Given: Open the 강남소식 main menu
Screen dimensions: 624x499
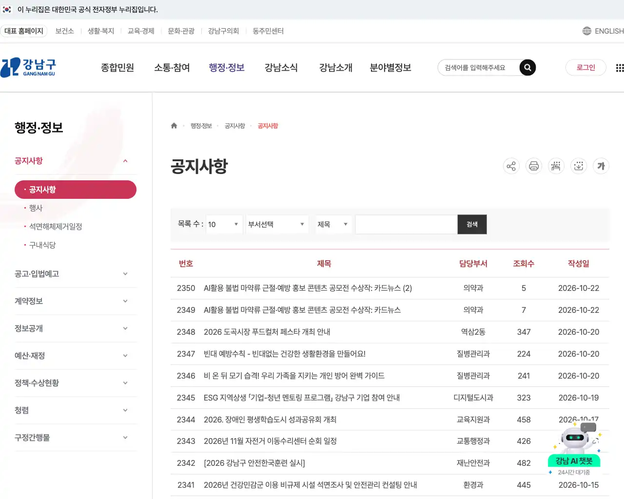Looking at the screenshot, I should [281, 68].
